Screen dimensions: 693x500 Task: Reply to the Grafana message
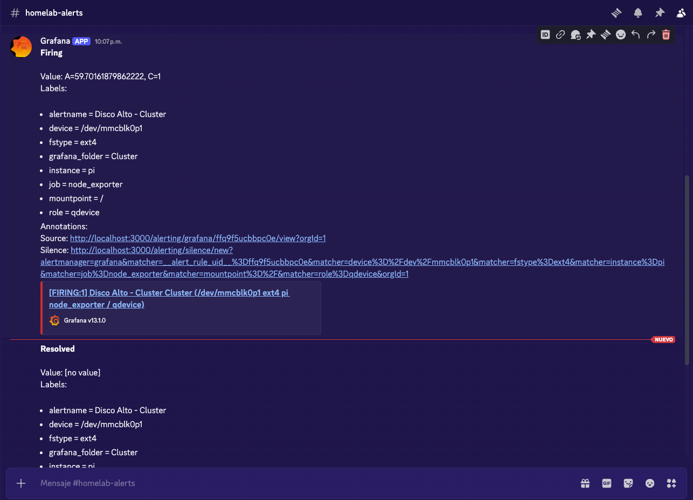pyautogui.click(x=636, y=35)
